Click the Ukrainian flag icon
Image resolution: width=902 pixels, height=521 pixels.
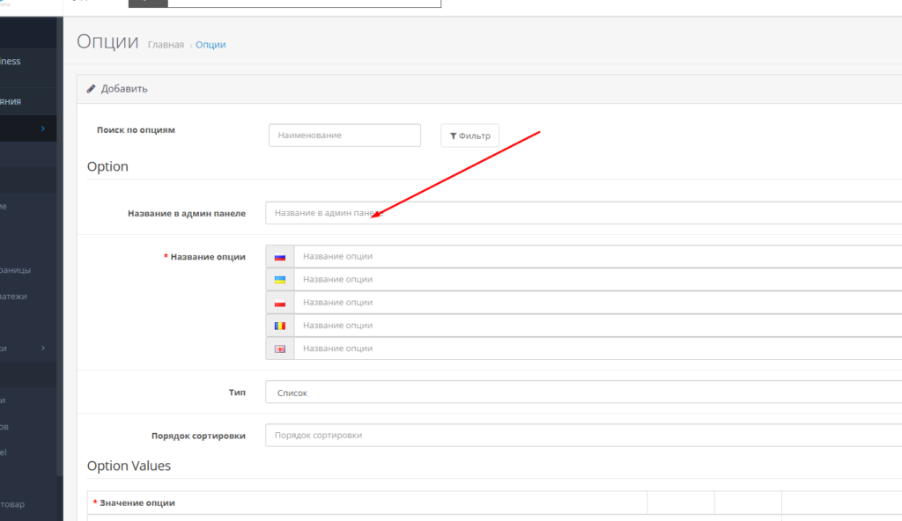click(280, 280)
